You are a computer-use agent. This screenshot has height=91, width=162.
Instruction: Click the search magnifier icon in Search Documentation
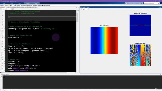click(x=159, y=3)
